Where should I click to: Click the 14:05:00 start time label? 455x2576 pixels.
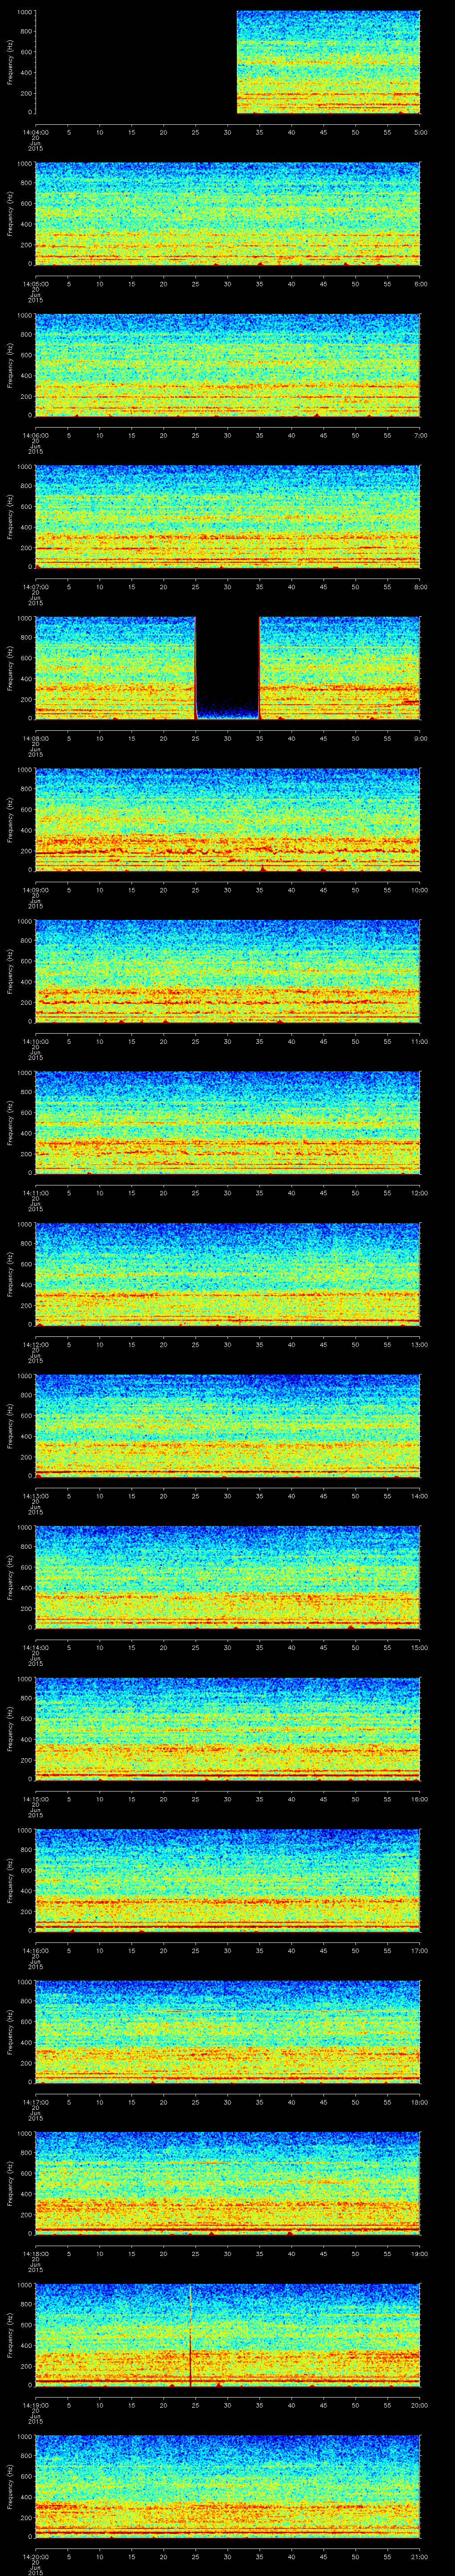pos(36,284)
